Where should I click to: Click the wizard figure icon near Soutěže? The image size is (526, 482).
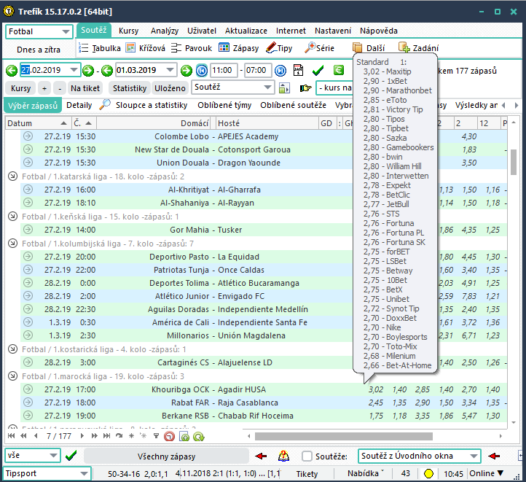[283, 456]
